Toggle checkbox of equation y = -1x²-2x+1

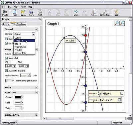pos(119,100)
